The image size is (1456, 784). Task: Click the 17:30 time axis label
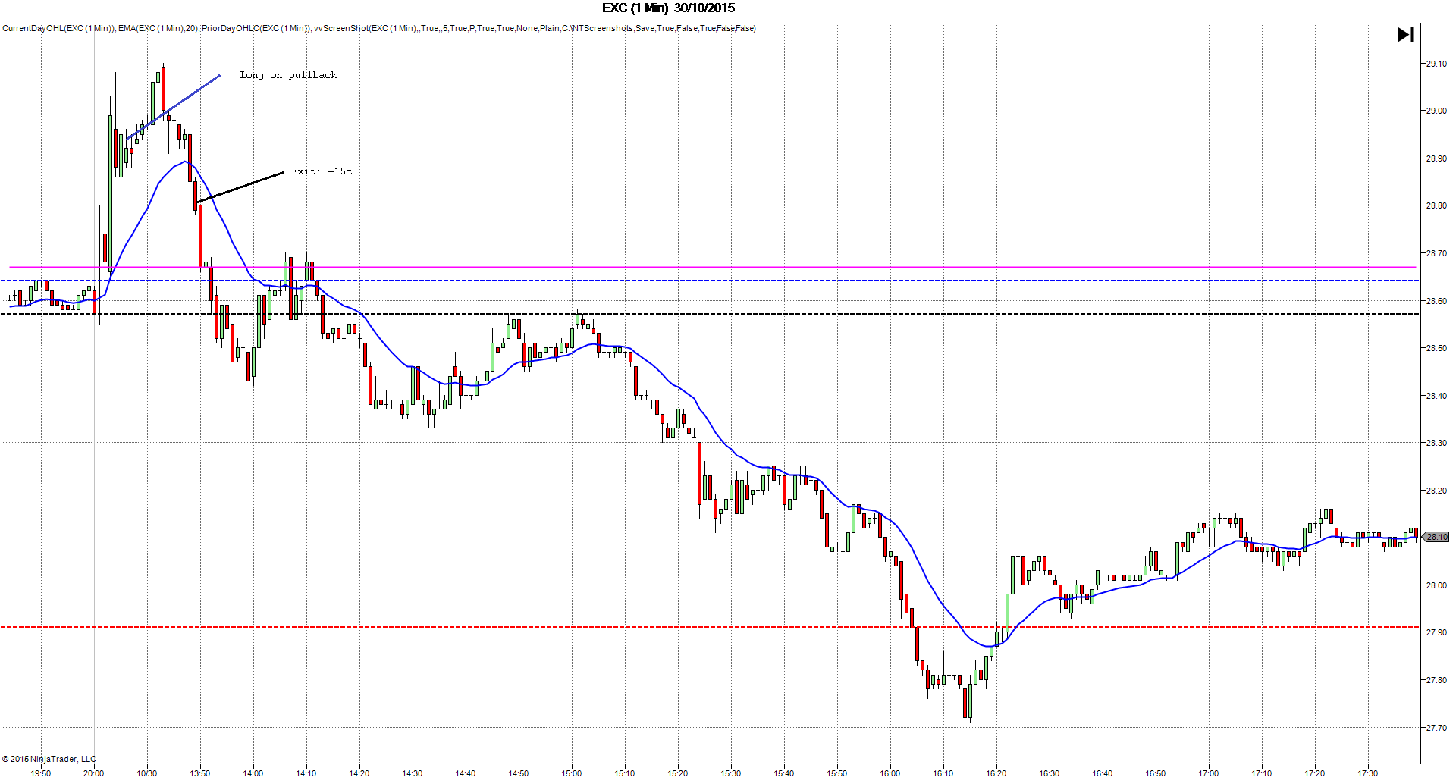(x=1368, y=773)
